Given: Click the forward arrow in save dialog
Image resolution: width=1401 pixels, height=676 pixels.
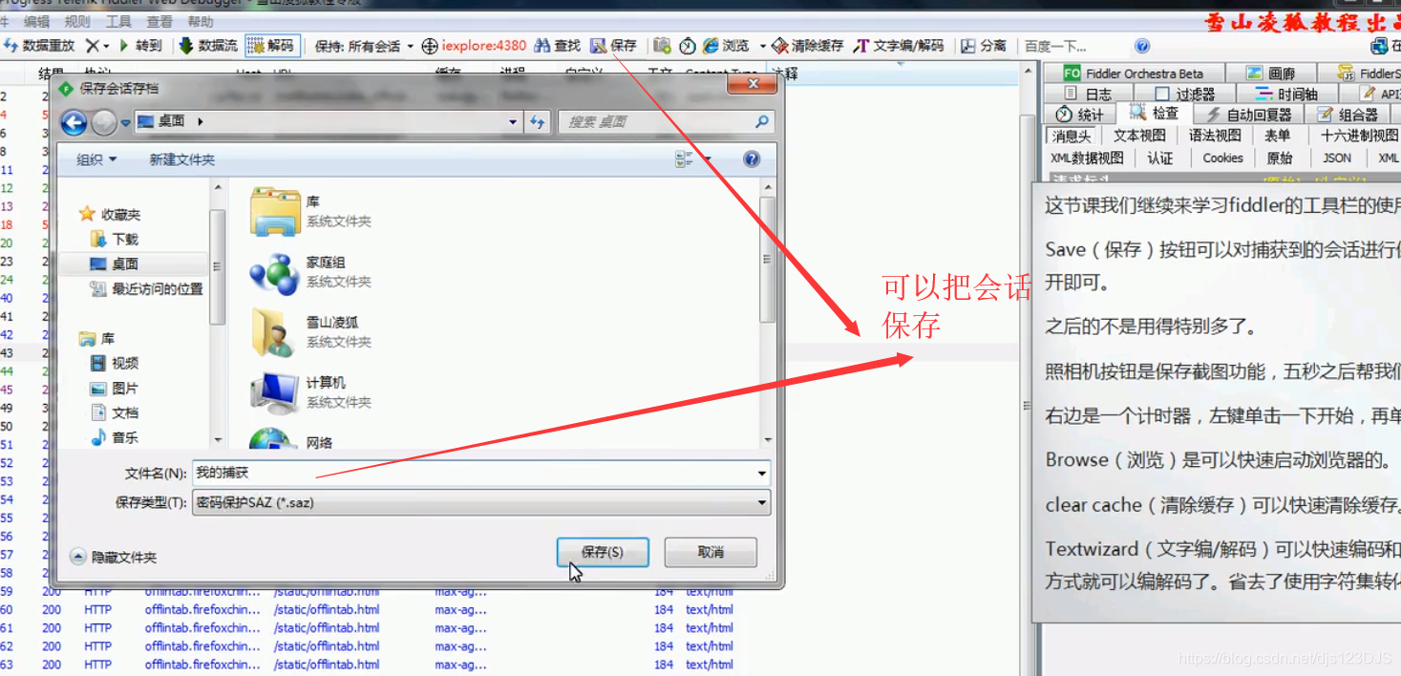Looking at the screenshot, I should pos(104,122).
